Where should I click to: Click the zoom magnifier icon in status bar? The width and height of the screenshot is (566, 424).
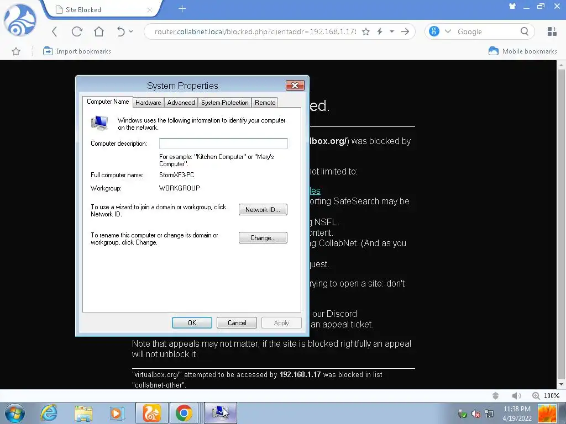coord(536,396)
